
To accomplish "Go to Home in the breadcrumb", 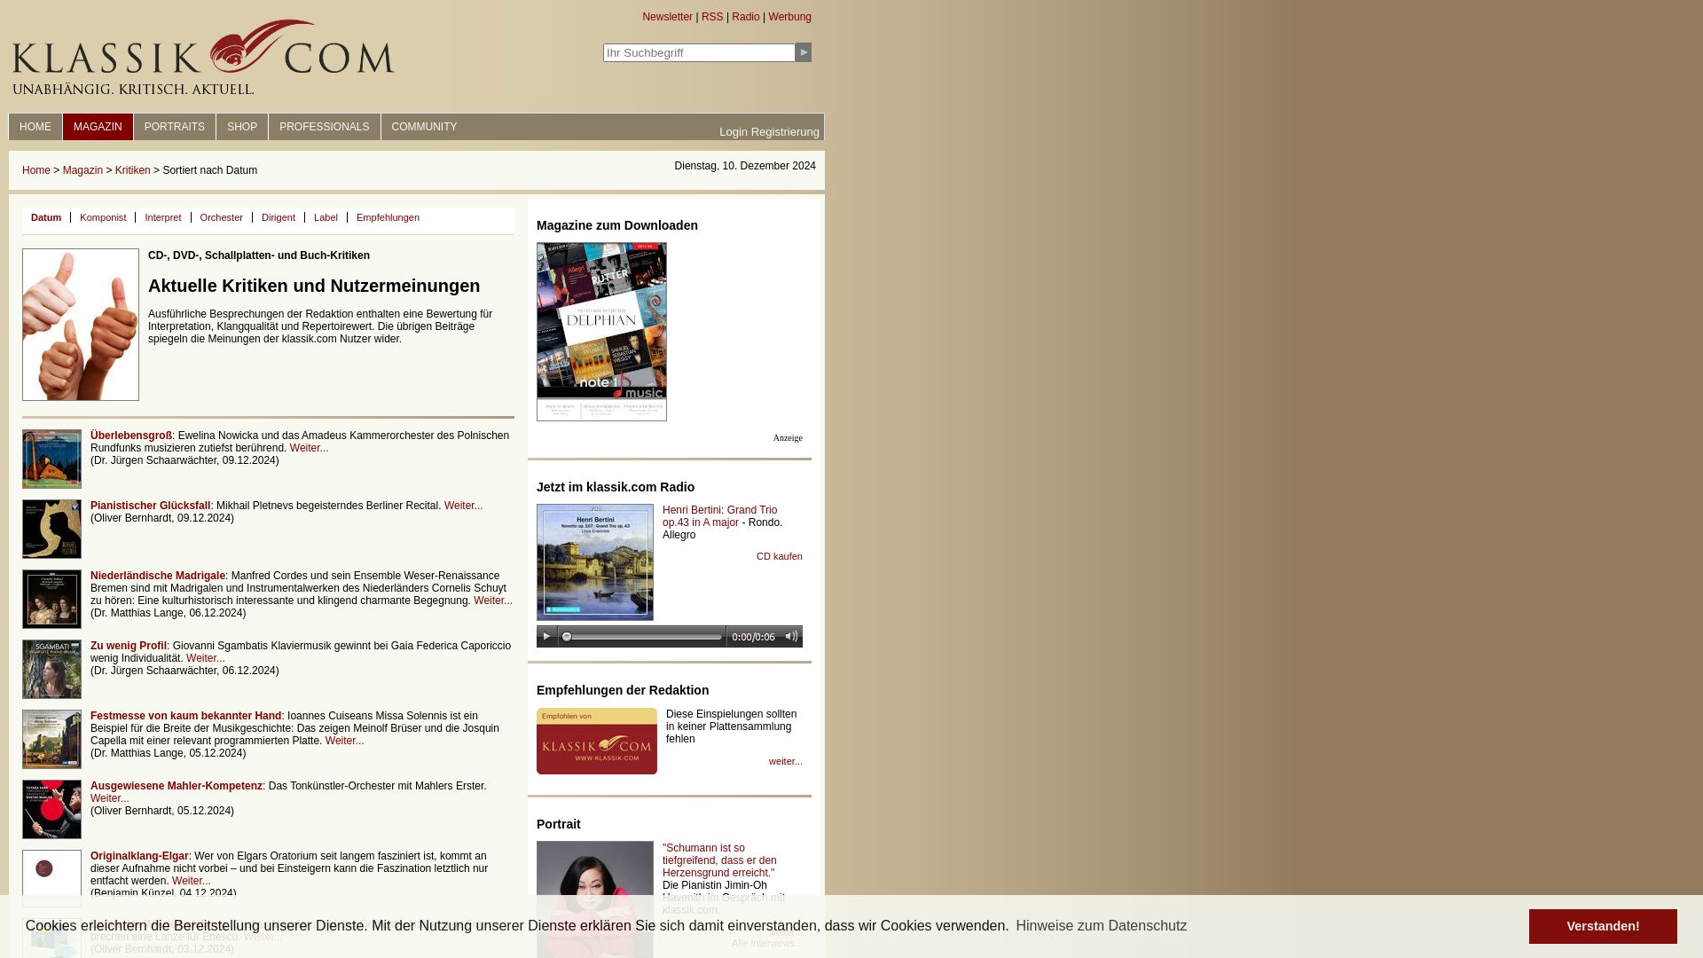I will pos(36,170).
